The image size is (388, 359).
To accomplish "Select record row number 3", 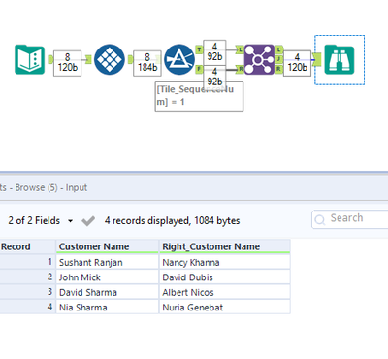I will click(27, 292).
